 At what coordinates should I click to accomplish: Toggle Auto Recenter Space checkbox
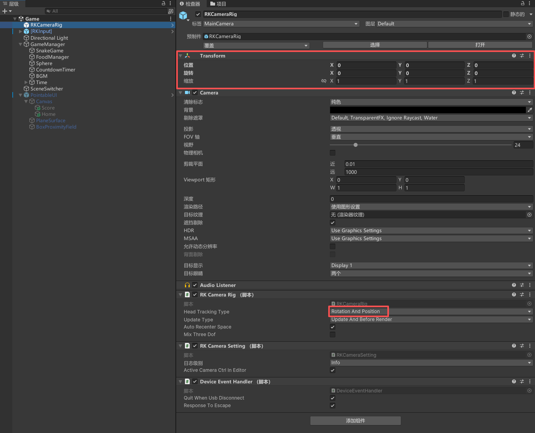pos(333,327)
